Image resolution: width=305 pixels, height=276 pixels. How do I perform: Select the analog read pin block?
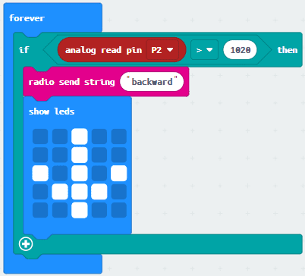(x=121, y=50)
